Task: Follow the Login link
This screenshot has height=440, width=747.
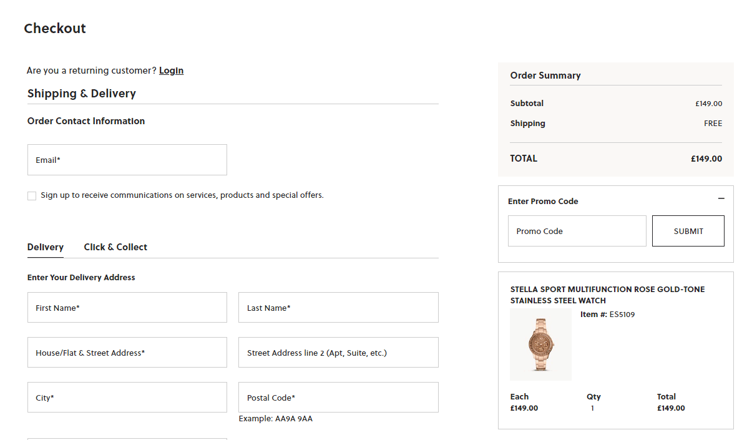Action: (171, 71)
